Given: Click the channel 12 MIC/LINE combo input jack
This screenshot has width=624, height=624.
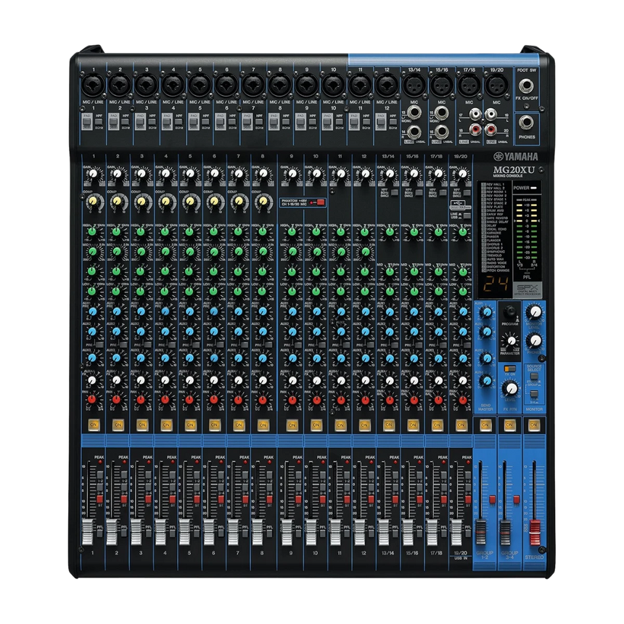Looking at the screenshot, I should pyautogui.click(x=387, y=86).
